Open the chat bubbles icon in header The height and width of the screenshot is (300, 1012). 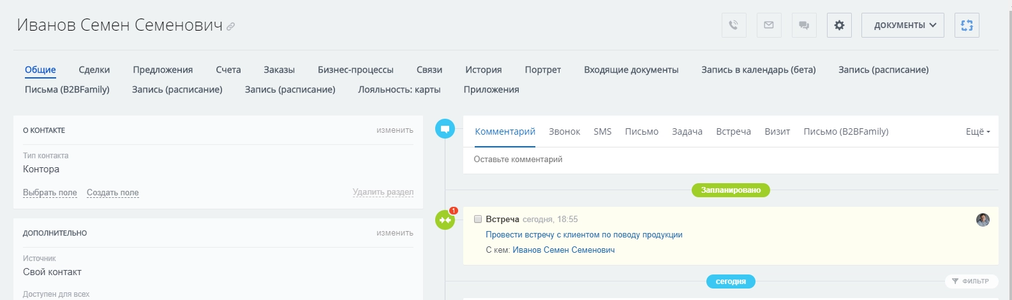804,26
